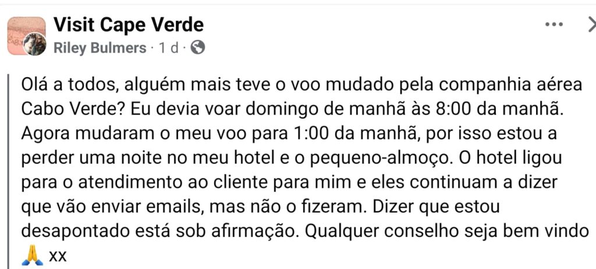Click the praying hands emoji
This screenshot has width=596, height=269.
(x=33, y=255)
